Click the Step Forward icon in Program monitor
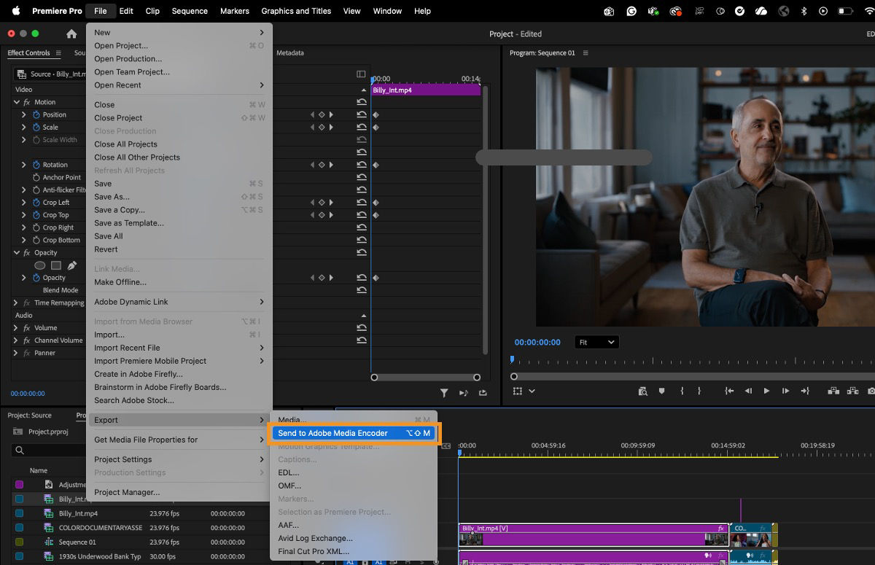 (x=785, y=391)
